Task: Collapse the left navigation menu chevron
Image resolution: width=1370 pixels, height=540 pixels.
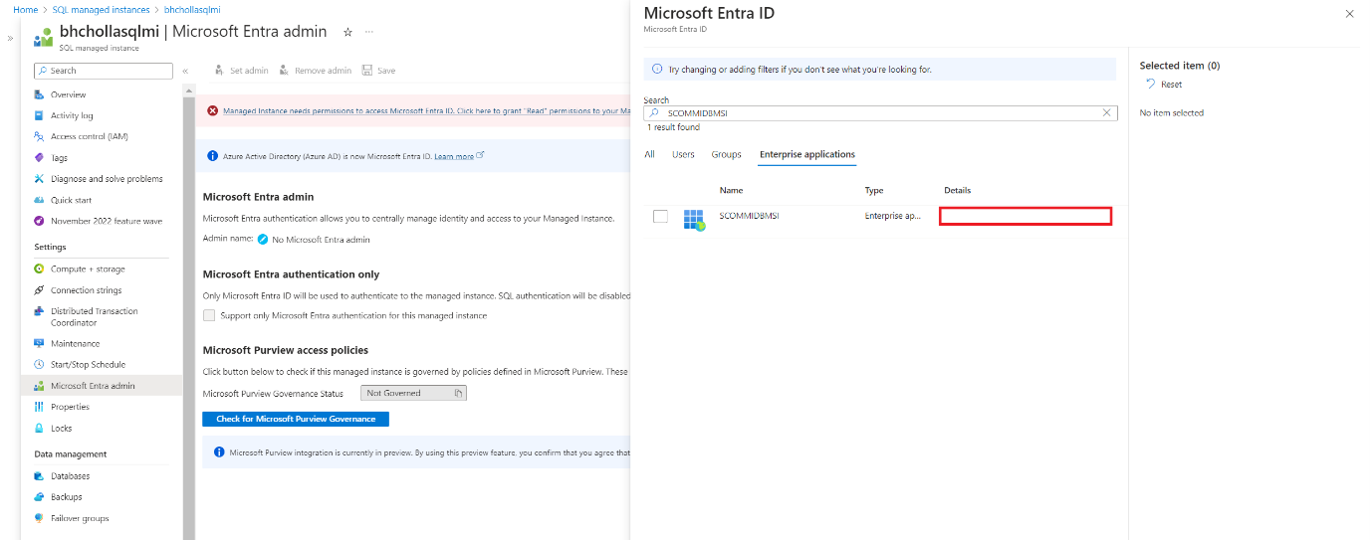Action: 185,71
